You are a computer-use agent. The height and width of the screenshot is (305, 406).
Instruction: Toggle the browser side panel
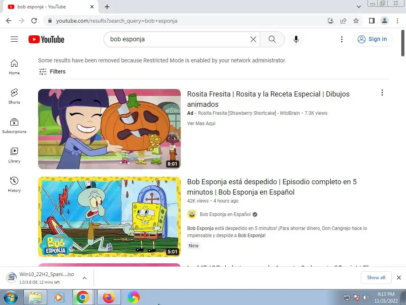[372, 21]
